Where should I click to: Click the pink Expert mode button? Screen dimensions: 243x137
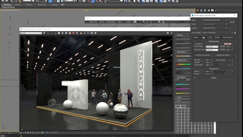tap(228, 44)
